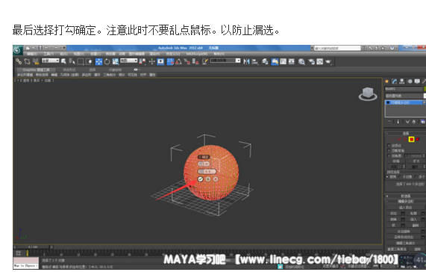Select the Polygon sub-object level icon
Image resolution: width=426 pixels, height=272 pixels.
[x=411, y=139]
